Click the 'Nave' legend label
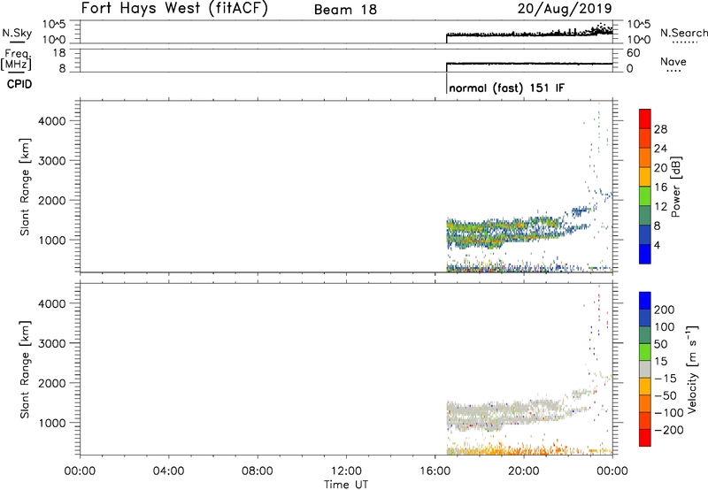Image resolution: width=708 pixels, height=490 pixels. pyautogui.click(x=673, y=61)
